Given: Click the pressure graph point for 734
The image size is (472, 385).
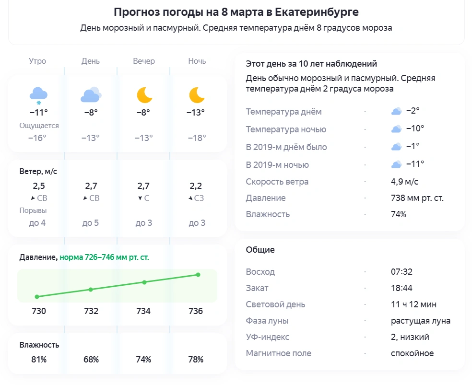Looking at the screenshot, I should click(144, 282).
